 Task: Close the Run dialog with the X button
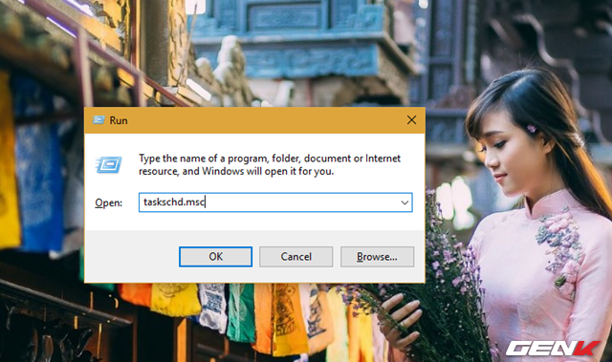[x=411, y=120]
